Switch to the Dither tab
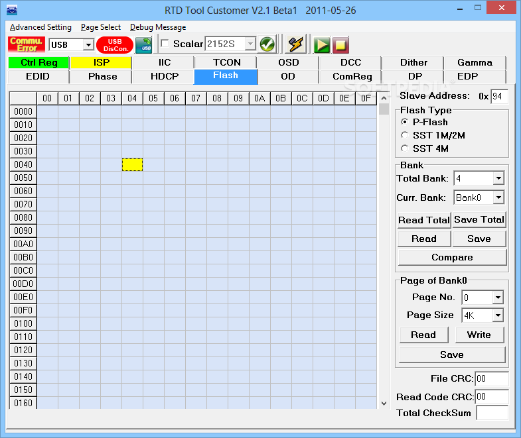 [413, 62]
